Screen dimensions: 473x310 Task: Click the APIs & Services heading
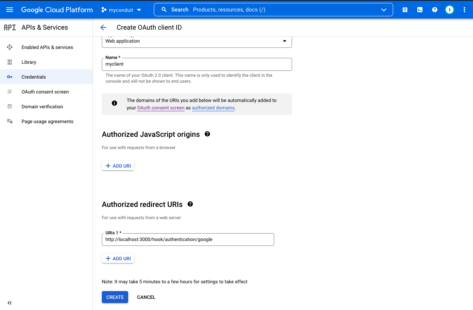coord(45,27)
